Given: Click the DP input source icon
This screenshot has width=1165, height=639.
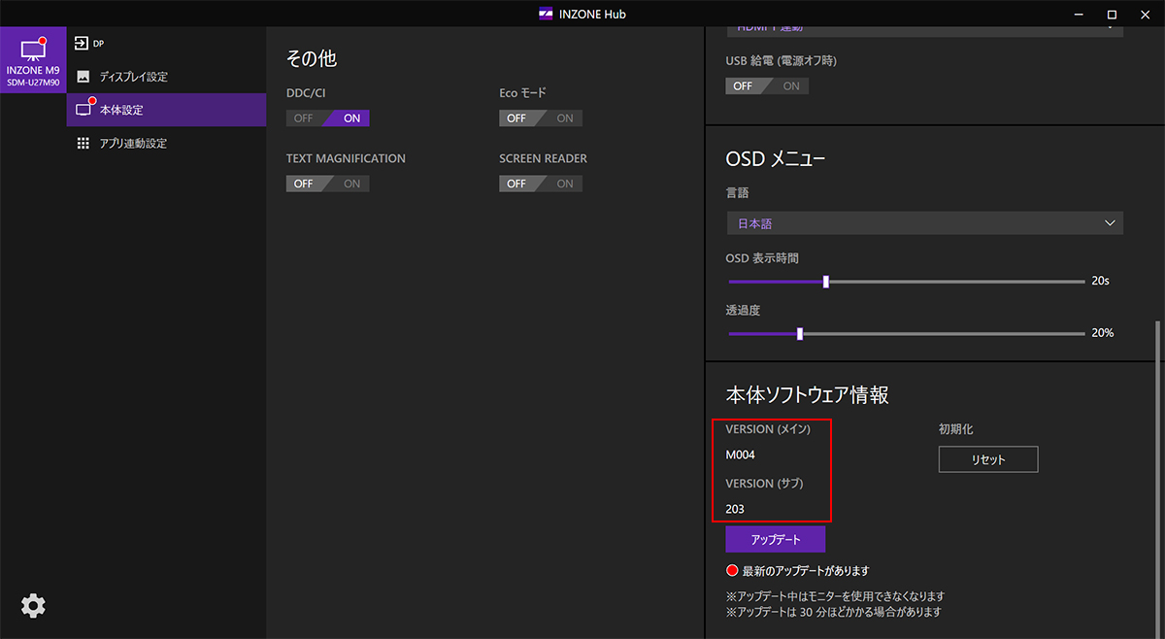Looking at the screenshot, I should (83, 43).
